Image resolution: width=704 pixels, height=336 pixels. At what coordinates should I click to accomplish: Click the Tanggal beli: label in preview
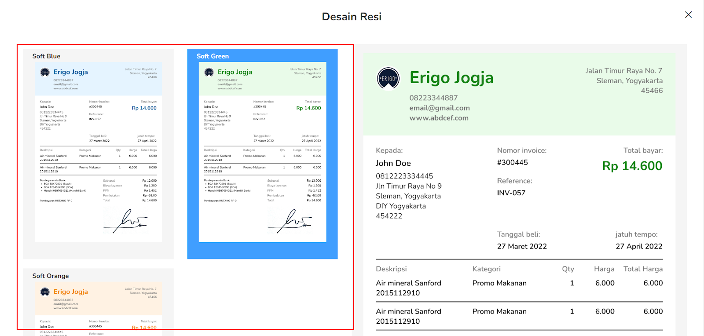click(518, 234)
